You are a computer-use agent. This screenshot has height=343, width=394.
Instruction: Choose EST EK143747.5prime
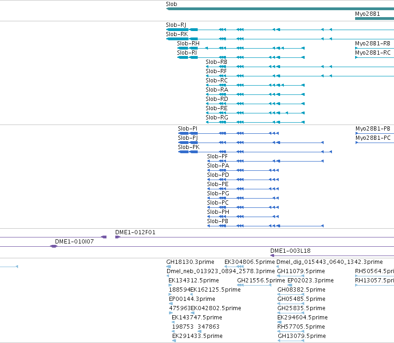point(197,318)
